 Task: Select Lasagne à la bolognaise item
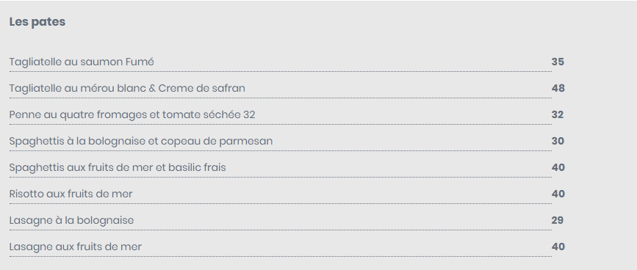click(71, 220)
